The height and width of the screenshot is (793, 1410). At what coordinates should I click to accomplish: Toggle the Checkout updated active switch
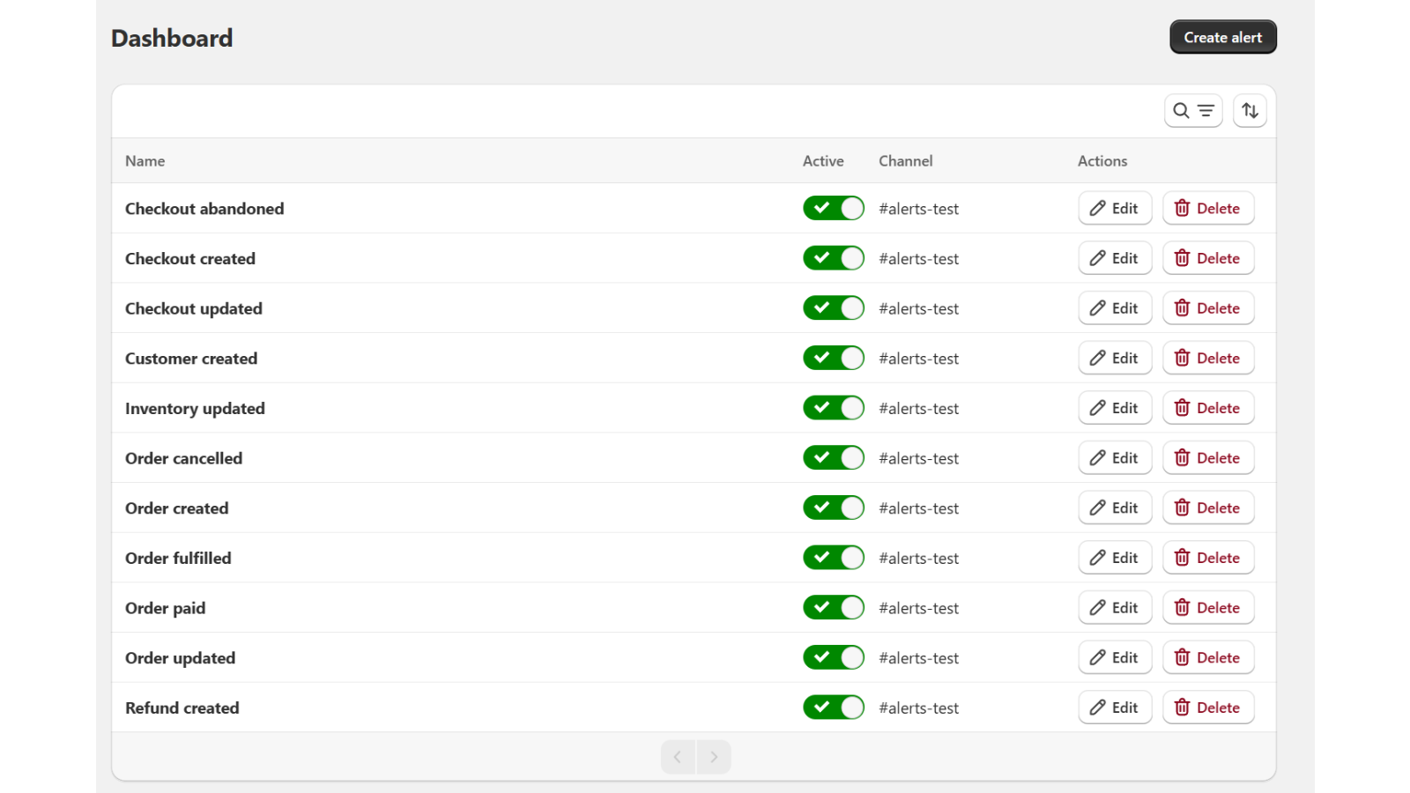[x=833, y=308]
